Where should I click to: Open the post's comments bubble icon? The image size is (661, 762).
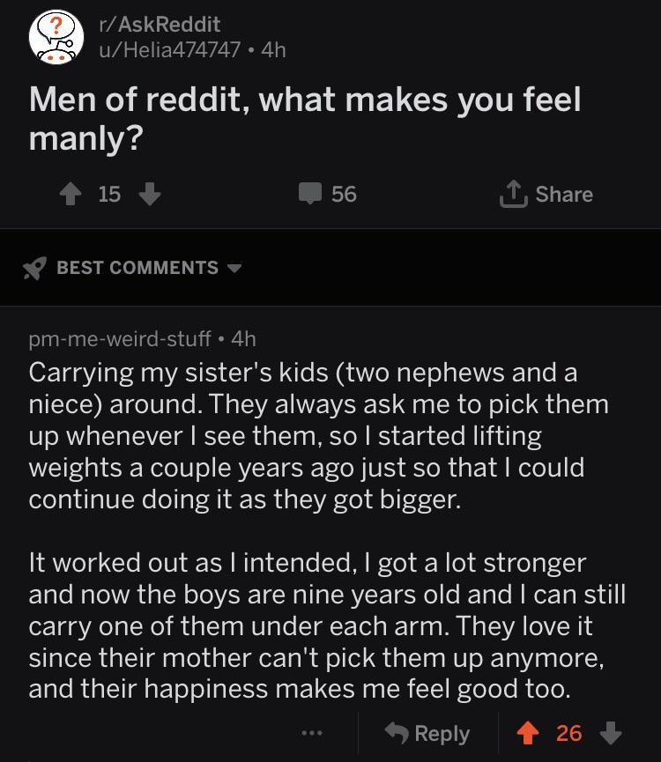click(x=310, y=194)
